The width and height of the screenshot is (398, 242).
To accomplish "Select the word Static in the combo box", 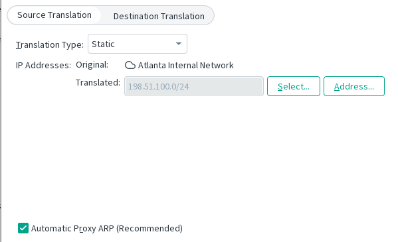I will click(x=103, y=44).
